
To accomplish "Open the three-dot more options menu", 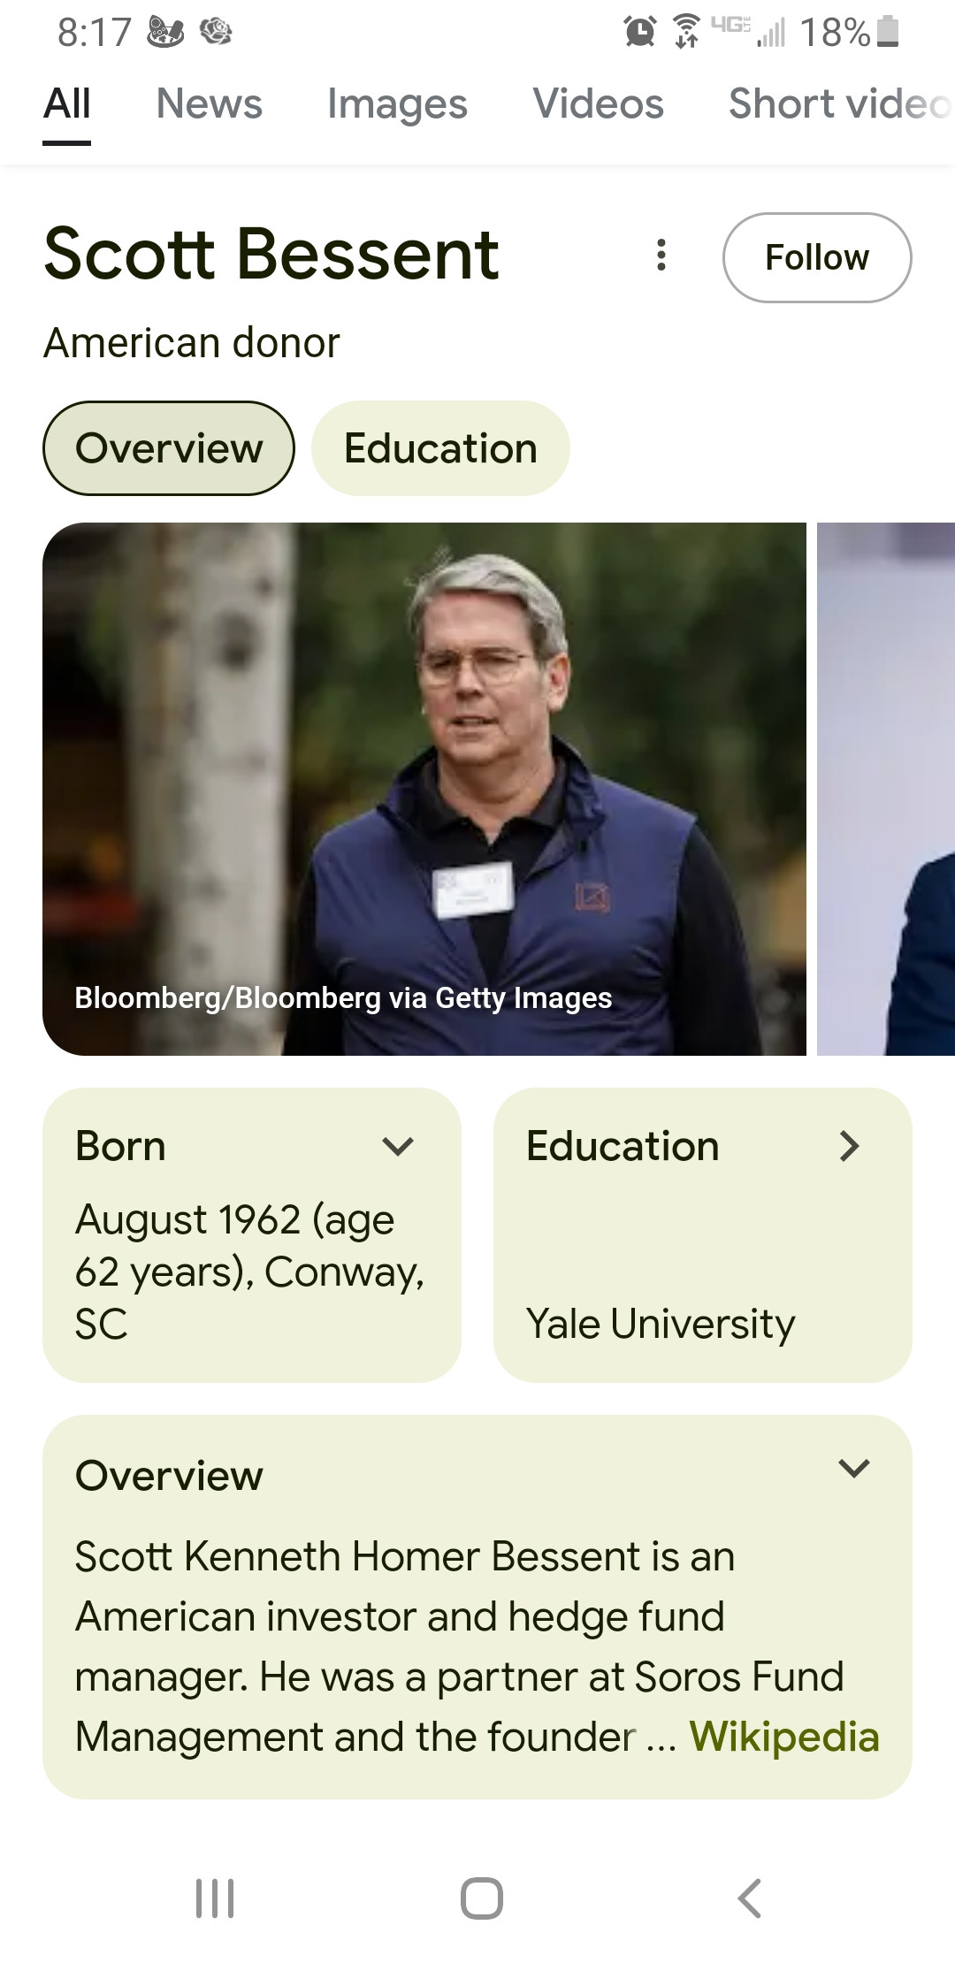I will (x=661, y=256).
